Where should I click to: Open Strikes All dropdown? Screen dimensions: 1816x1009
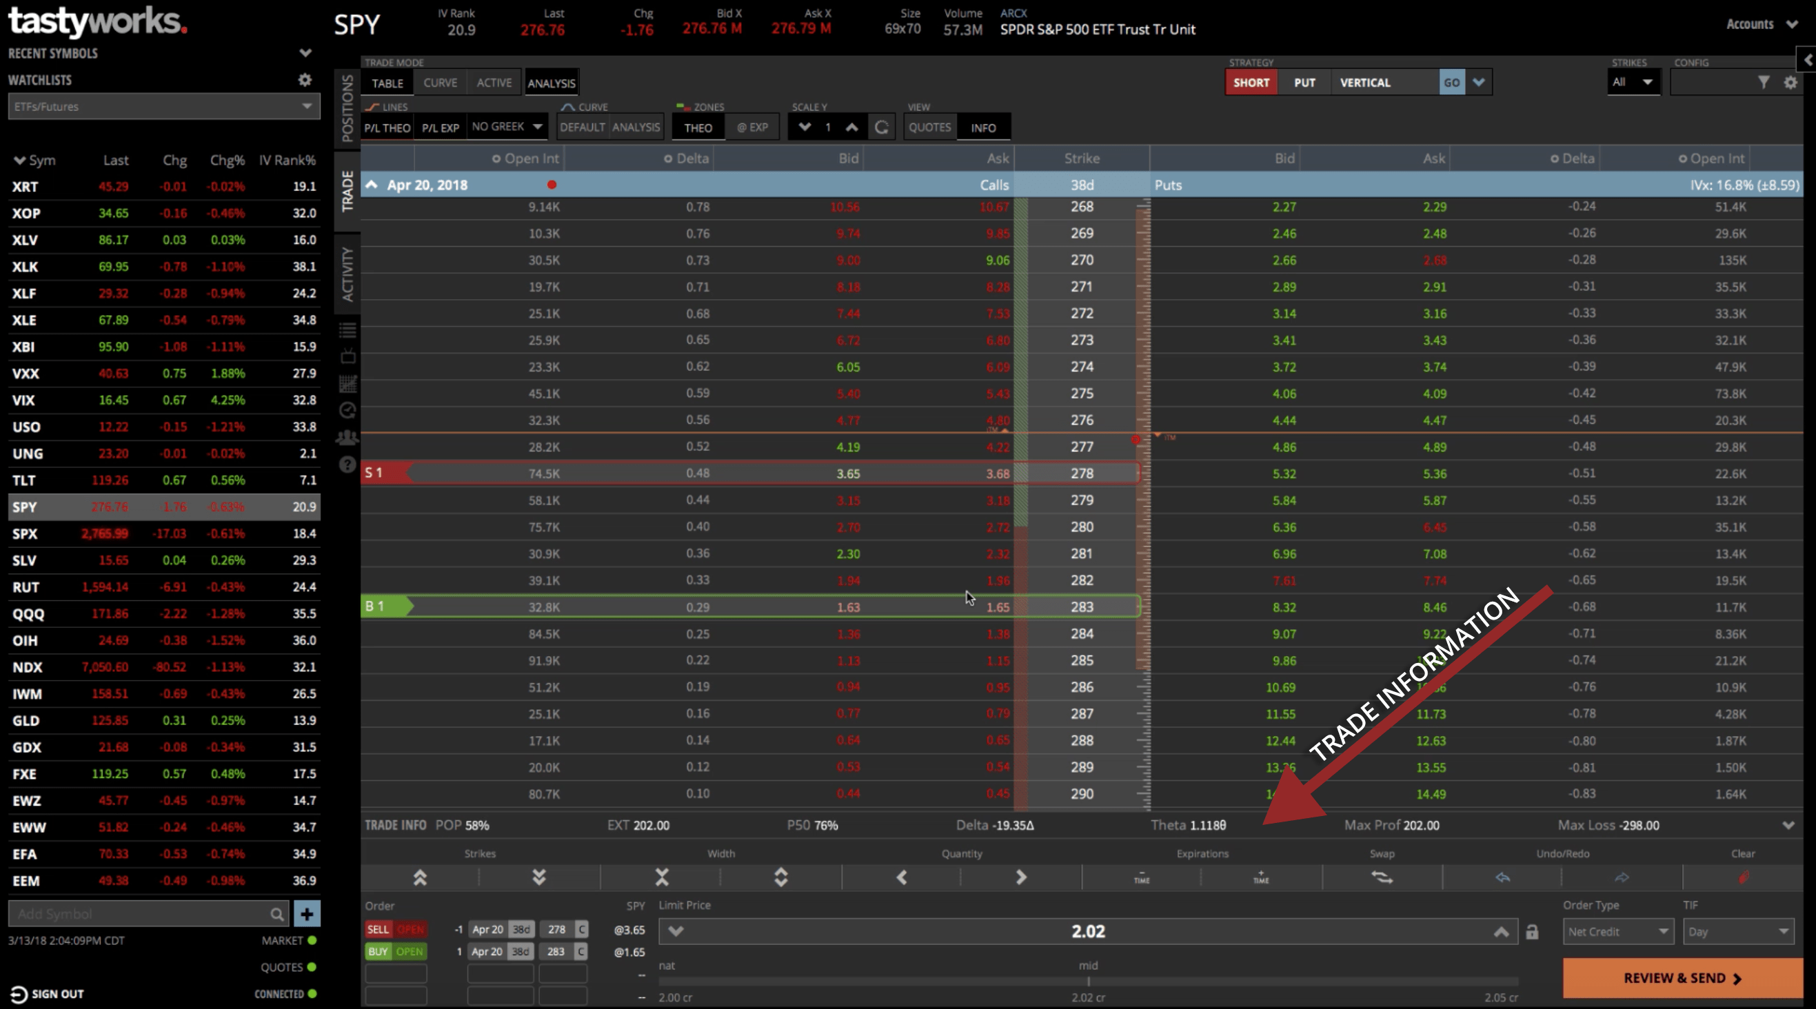(x=1633, y=82)
